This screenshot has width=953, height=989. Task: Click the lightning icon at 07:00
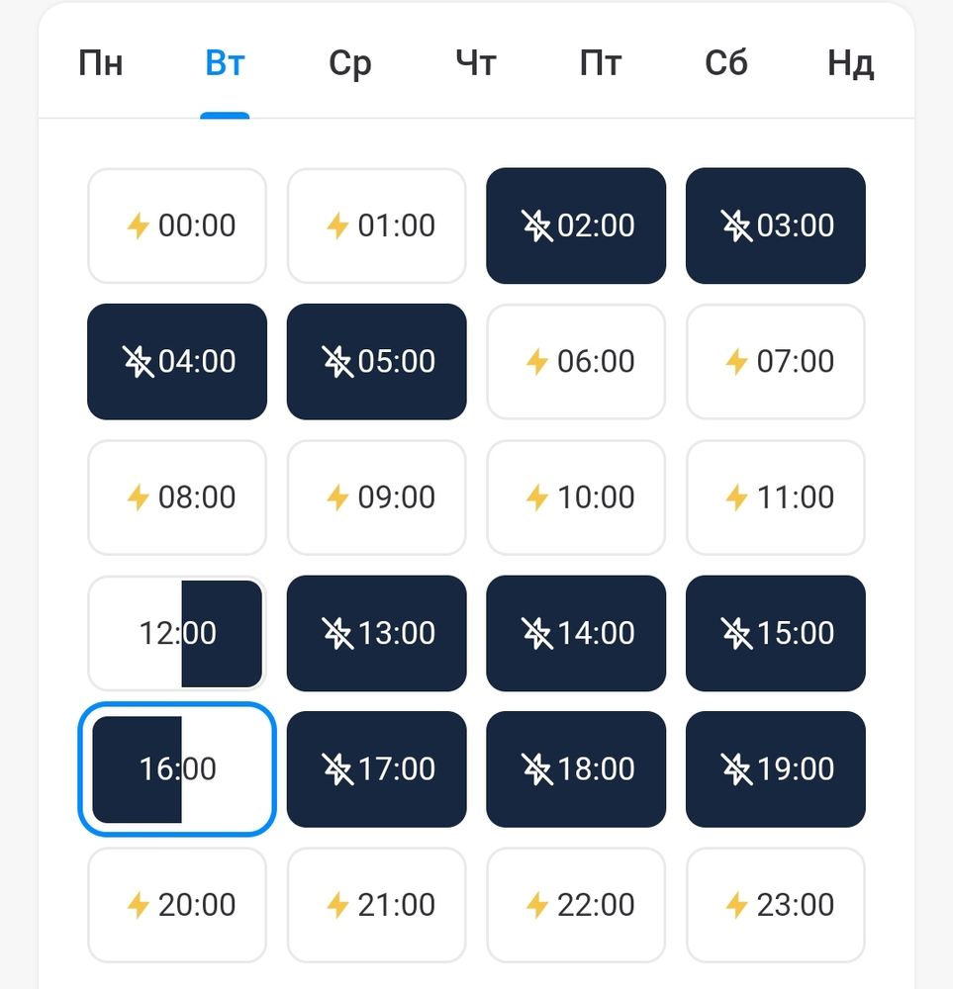[736, 362]
